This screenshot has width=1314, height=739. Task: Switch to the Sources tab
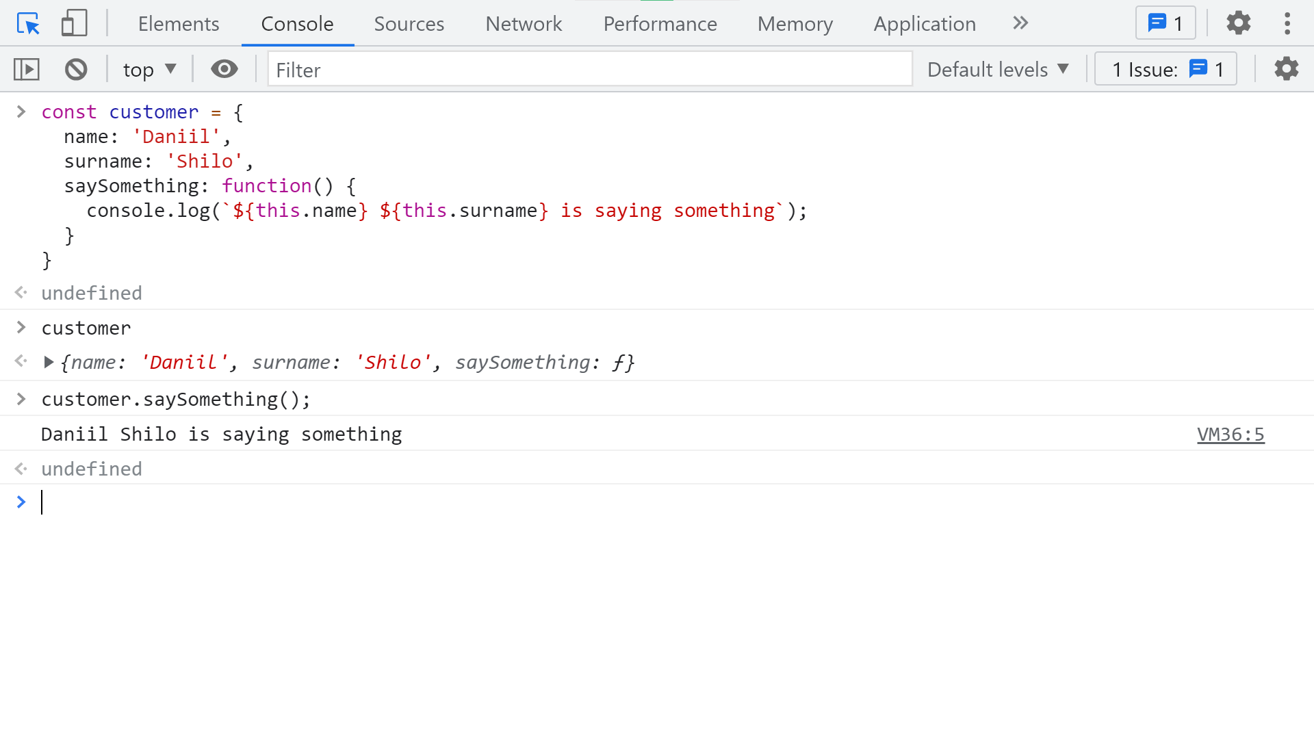click(x=409, y=24)
